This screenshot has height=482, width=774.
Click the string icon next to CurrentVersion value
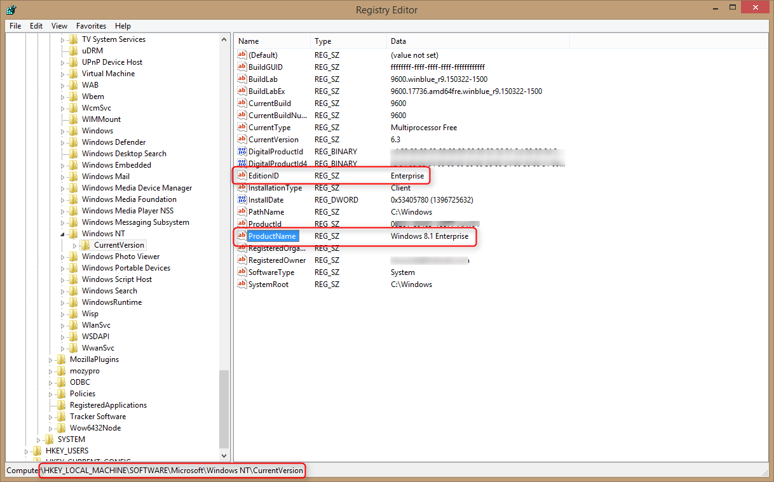coord(241,139)
